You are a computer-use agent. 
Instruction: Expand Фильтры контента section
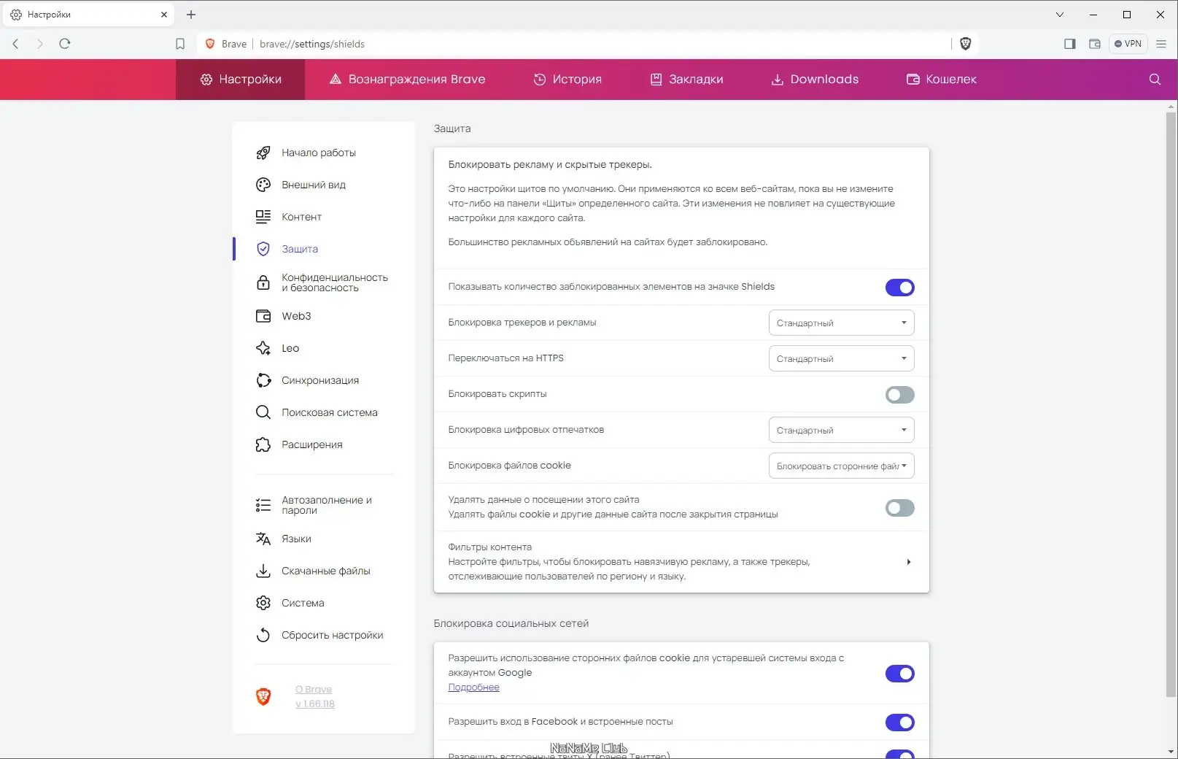point(908,562)
